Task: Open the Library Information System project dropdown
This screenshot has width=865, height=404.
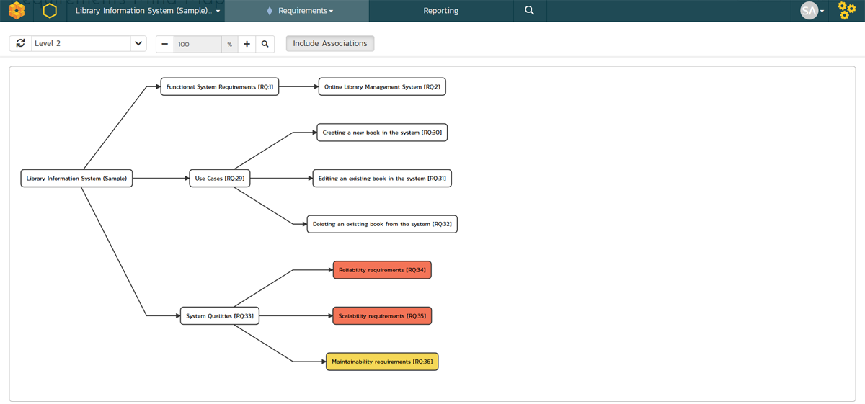Action: (x=148, y=11)
